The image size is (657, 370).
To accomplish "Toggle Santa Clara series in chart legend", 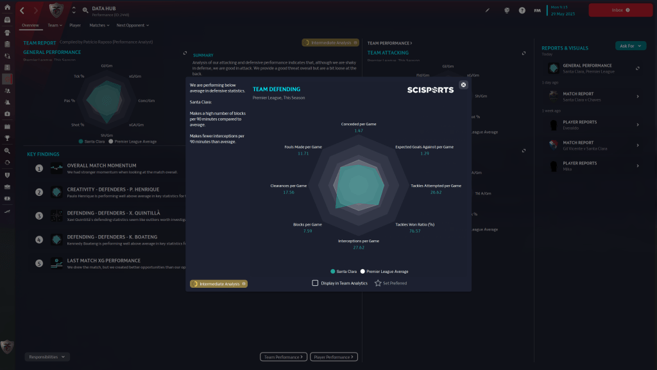I will (333, 272).
